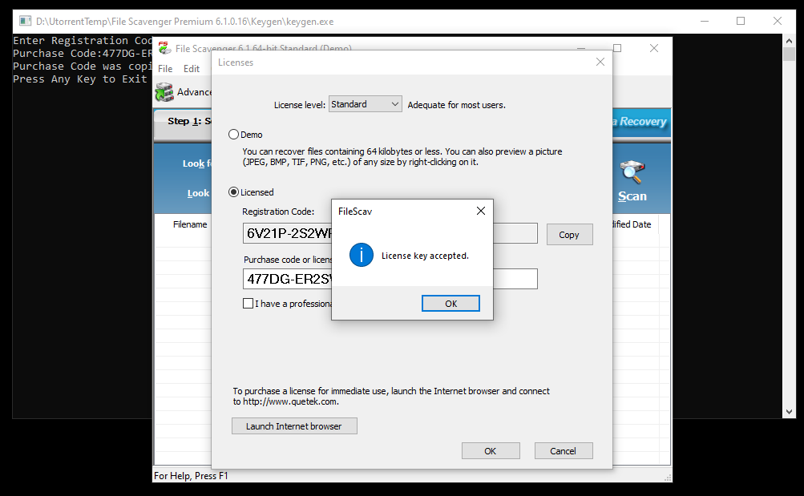Tick the 'I have a professional' checkbox

pos(248,304)
